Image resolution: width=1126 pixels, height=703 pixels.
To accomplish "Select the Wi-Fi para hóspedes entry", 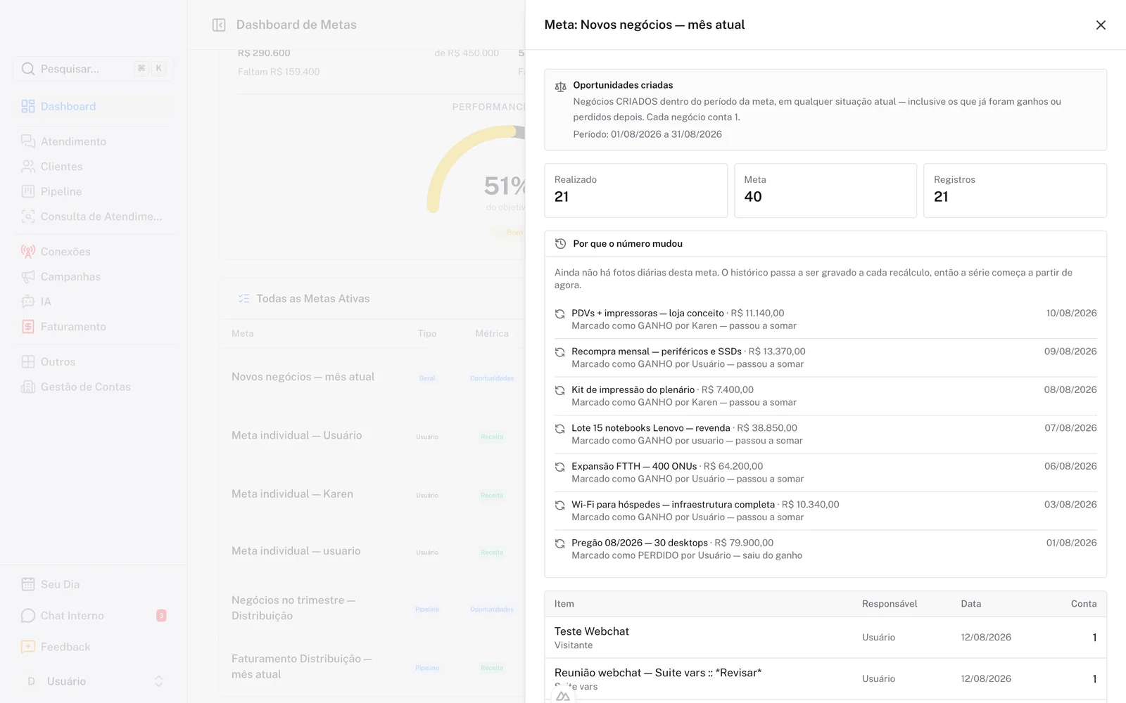I will (x=825, y=511).
